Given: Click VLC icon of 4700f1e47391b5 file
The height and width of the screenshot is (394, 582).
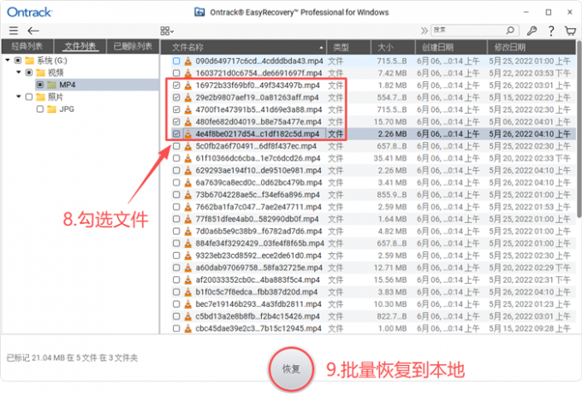Looking at the screenshot, I should coord(188,109).
